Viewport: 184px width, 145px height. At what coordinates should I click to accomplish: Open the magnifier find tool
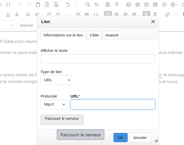[x=88, y=5]
